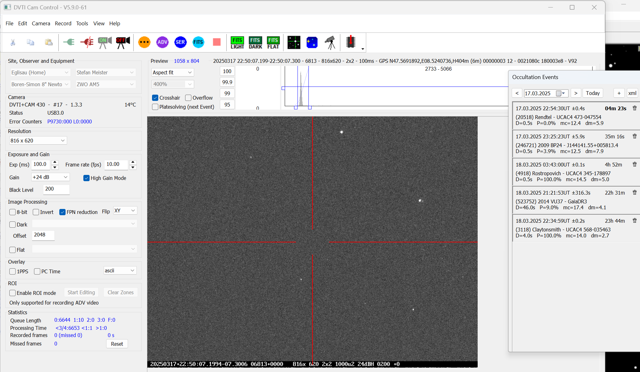Viewport: 640px width, 372px height.
Task: Add occultation event with + button
Action: (619, 93)
